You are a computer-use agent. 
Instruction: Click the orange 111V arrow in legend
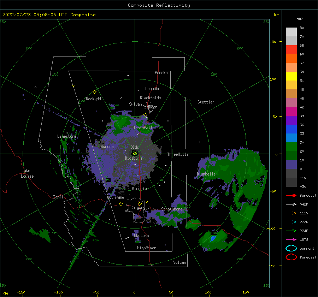(291, 213)
